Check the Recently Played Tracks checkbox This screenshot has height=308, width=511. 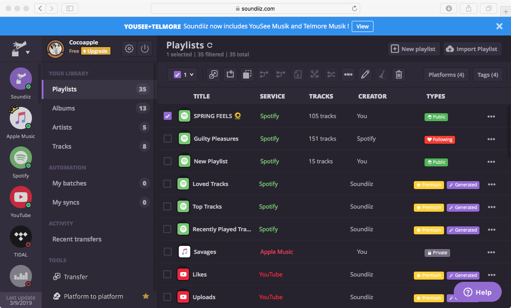pyautogui.click(x=167, y=229)
